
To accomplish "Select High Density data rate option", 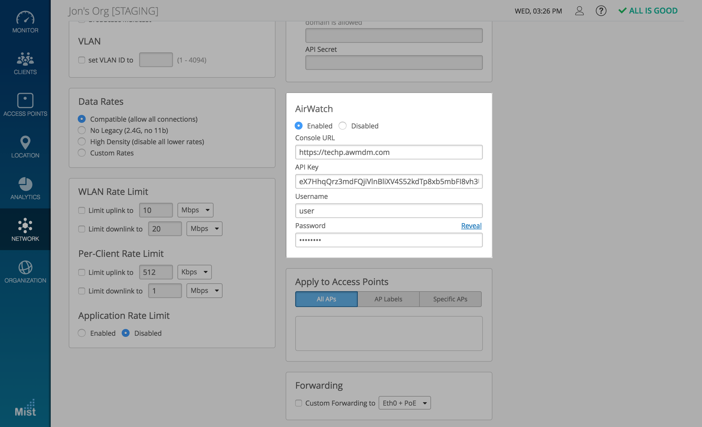I will (x=82, y=142).
